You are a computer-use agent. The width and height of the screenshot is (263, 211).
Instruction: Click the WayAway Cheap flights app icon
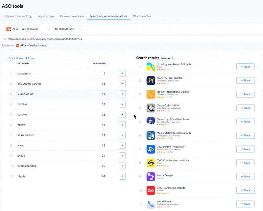click(x=151, y=149)
